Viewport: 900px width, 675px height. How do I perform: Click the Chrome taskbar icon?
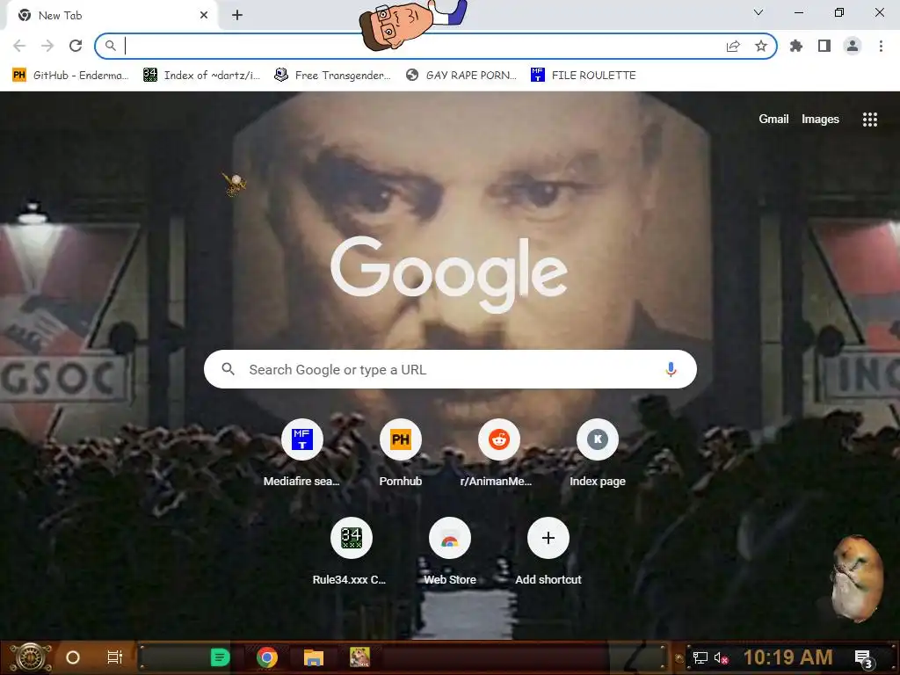point(267,657)
